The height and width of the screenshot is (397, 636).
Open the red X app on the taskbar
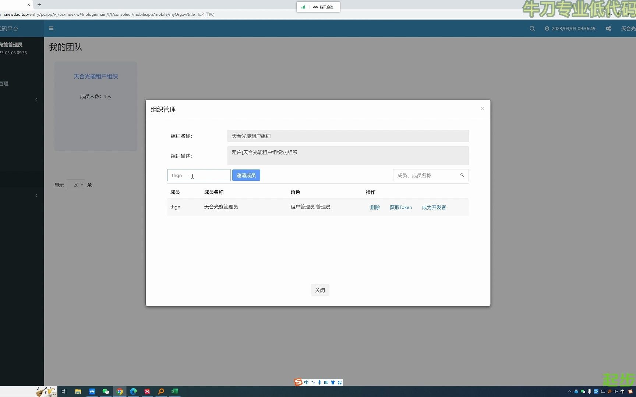(x=147, y=391)
